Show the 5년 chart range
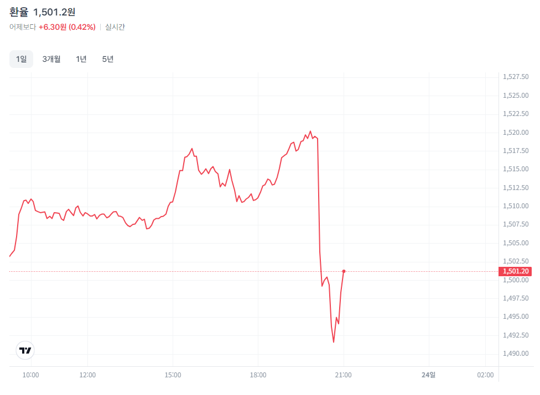Viewport: 540px width, 395px height. pos(108,59)
